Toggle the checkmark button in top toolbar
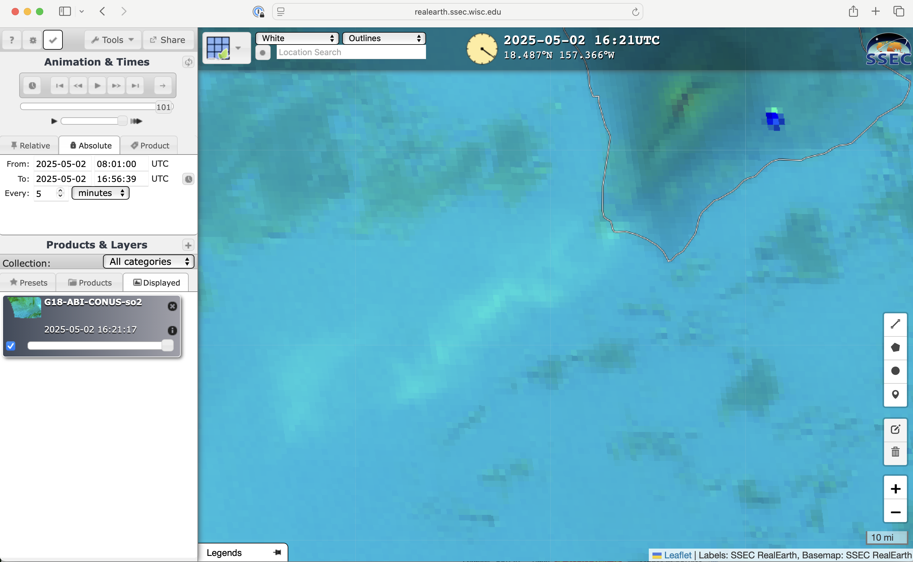This screenshot has width=913, height=562. tap(53, 40)
